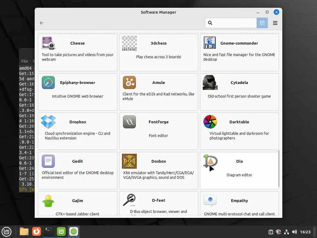
Task: Click the Gajim green figure icon
Action: tap(48, 201)
